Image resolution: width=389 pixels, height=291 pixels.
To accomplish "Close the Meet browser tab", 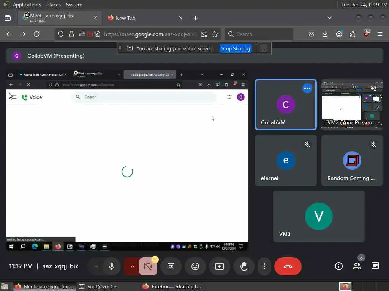I will 95,18.
